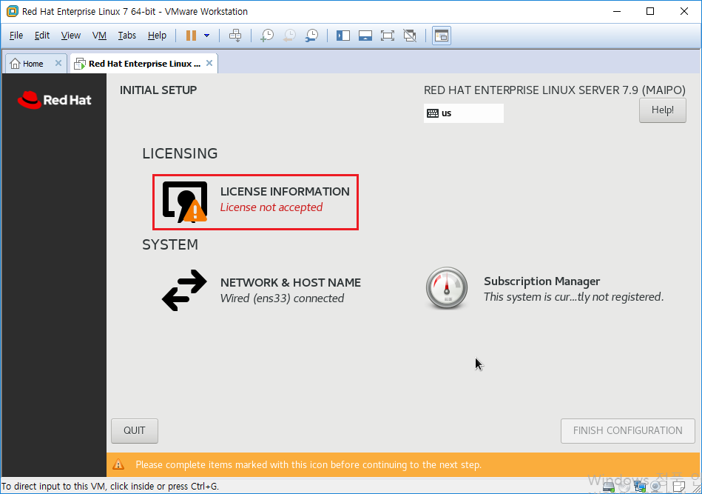Click the us keyboard layout indicator
Viewport: 702px width, 494px height.
click(463, 113)
